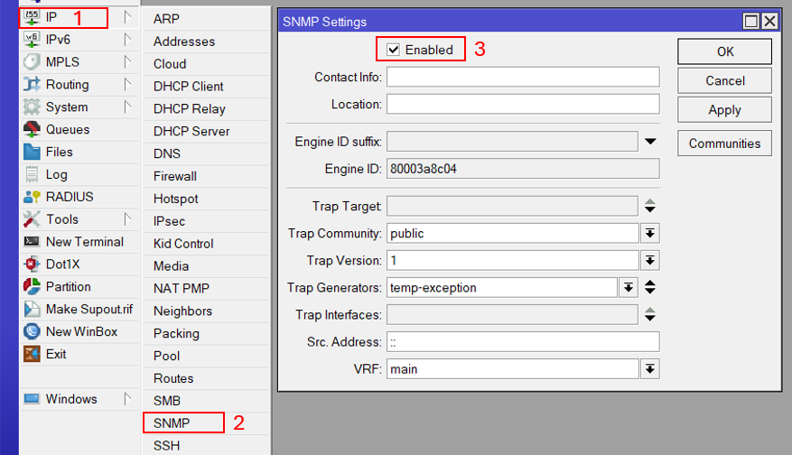Open Partition via its pie icon
Image resolution: width=792 pixels, height=455 pixels.
32,287
